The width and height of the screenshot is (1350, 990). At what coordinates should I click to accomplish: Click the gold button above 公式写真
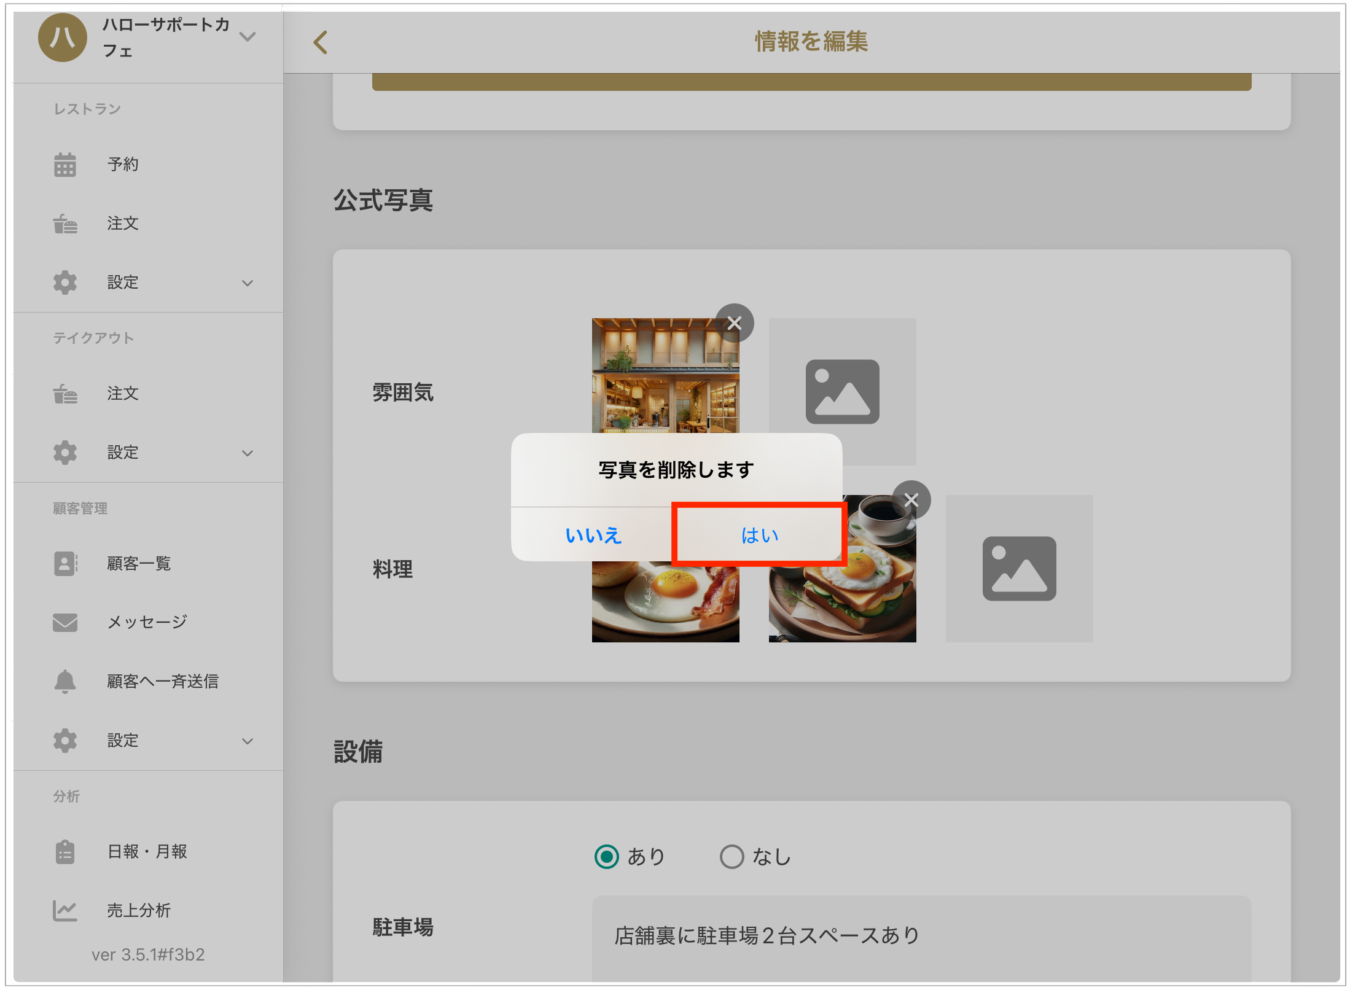click(x=811, y=82)
